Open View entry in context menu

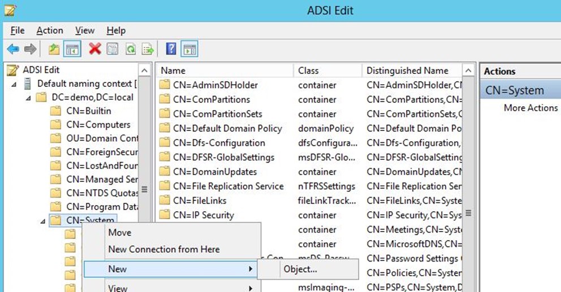(x=172, y=287)
